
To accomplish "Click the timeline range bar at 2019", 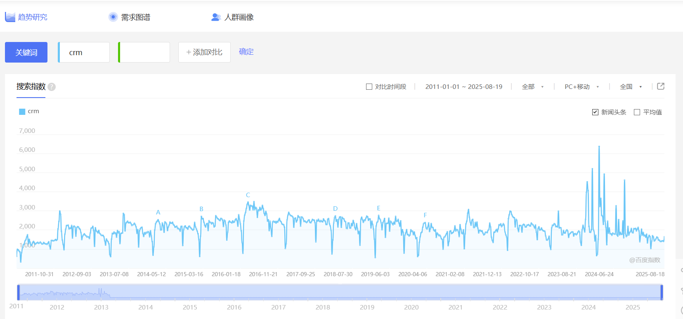I will tap(367, 292).
